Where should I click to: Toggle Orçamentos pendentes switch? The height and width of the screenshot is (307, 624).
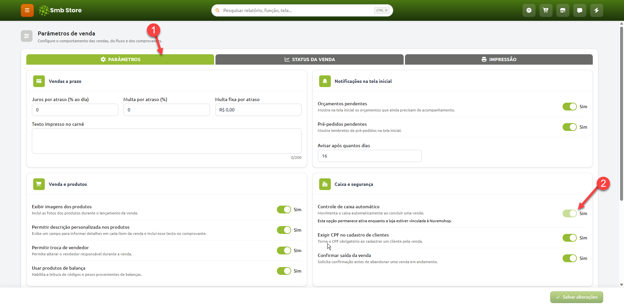click(x=570, y=107)
